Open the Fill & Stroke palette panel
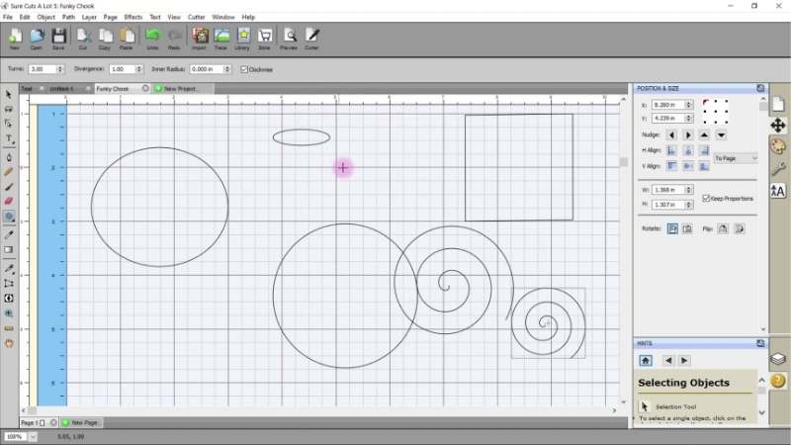The height and width of the screenshot is (445, 791). pyautogui.click(x=778, y=146)
